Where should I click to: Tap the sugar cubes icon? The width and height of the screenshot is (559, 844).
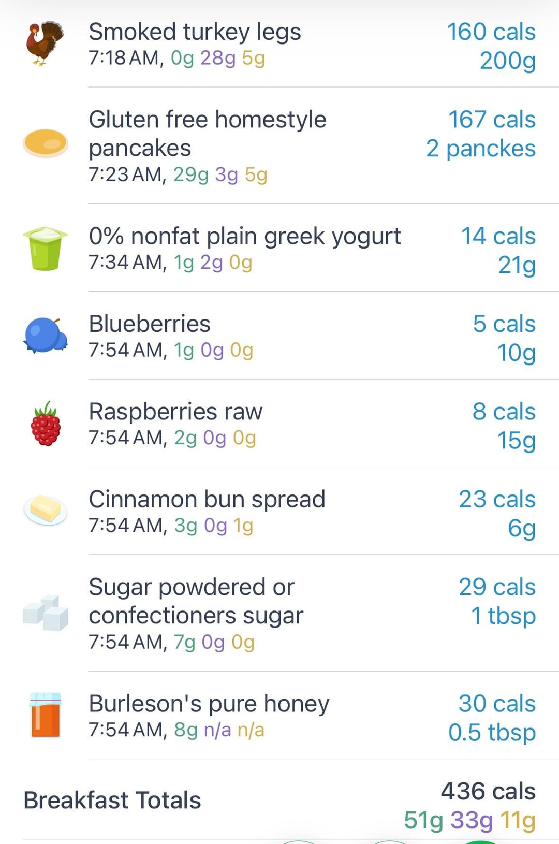pos(46,613)
